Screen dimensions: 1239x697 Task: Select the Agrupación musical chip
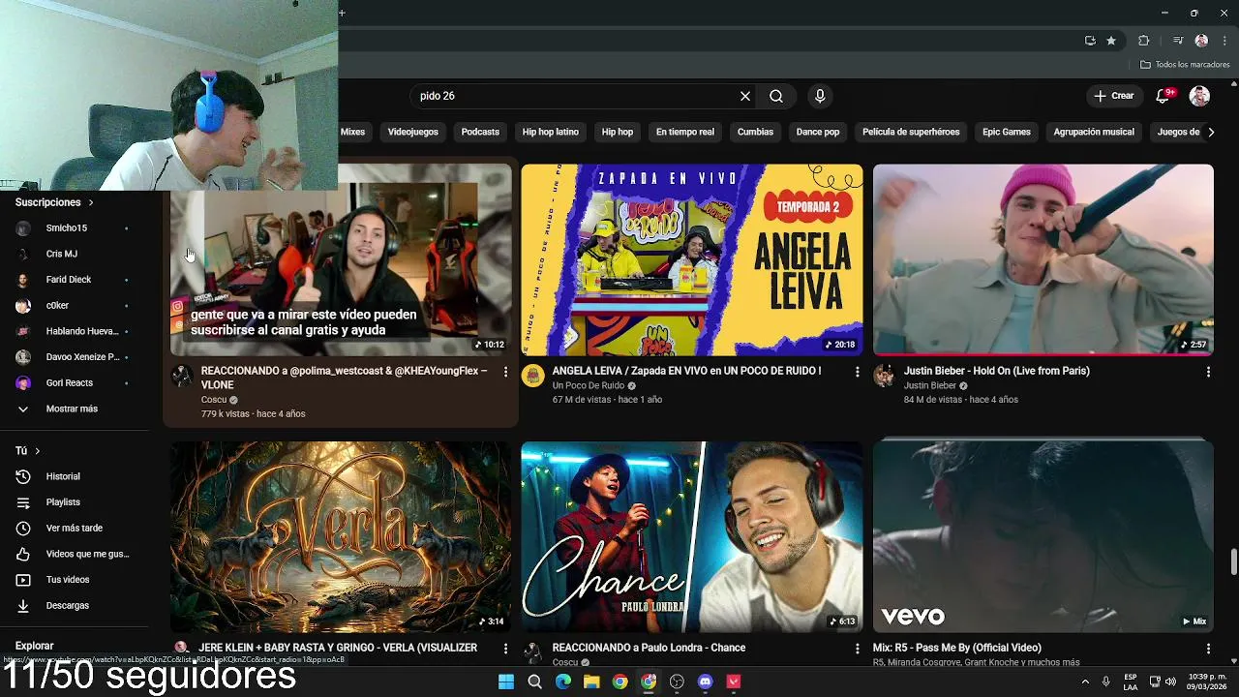tap(1094, 132)
